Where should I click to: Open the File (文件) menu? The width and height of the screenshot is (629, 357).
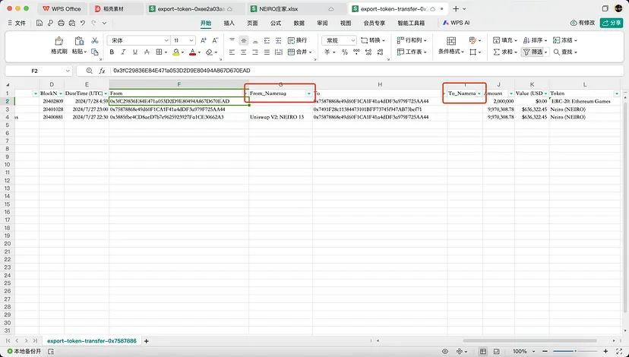coord(17,24)
